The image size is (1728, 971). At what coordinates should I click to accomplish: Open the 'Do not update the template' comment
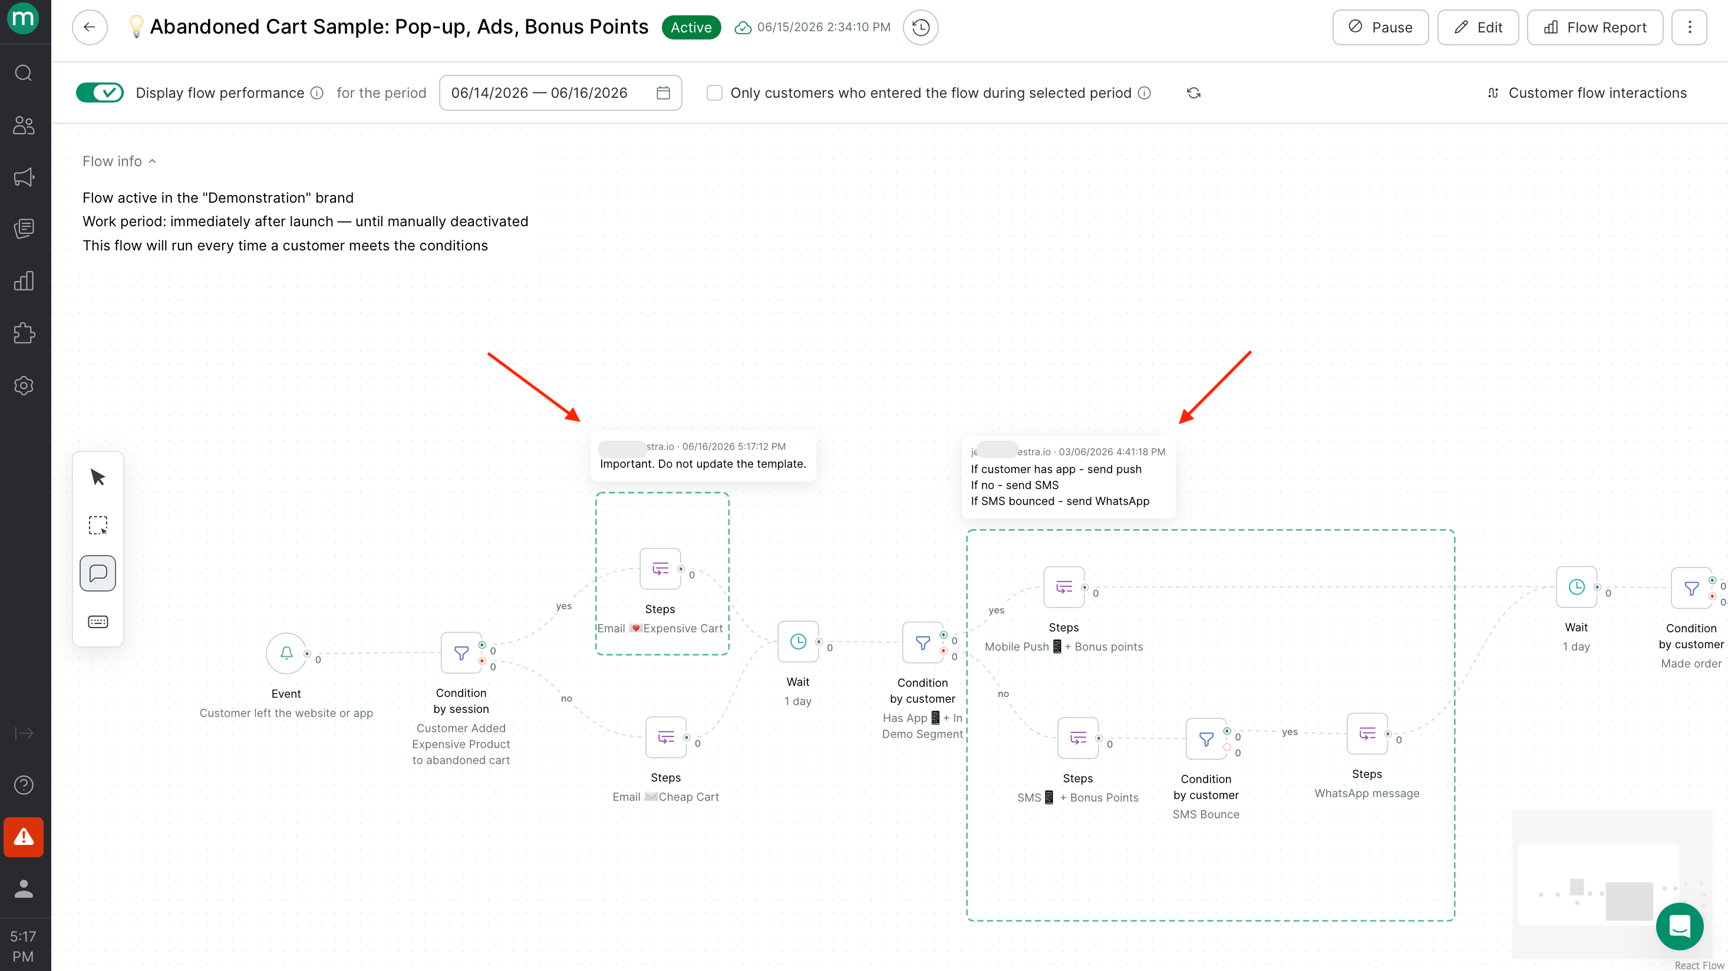coord(703,455)
